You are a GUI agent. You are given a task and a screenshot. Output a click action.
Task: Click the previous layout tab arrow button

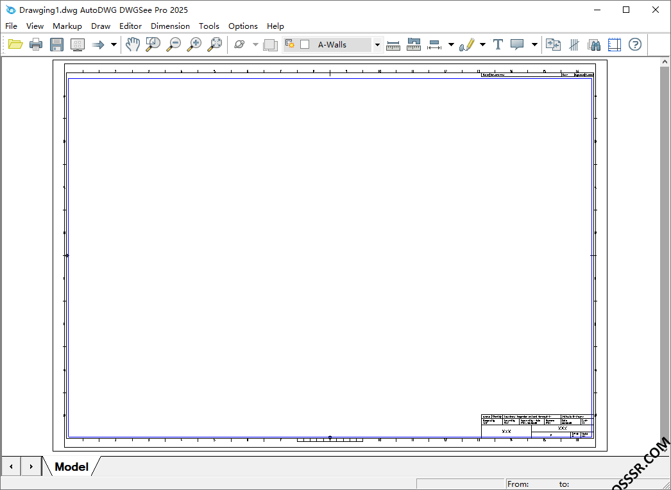11,466
